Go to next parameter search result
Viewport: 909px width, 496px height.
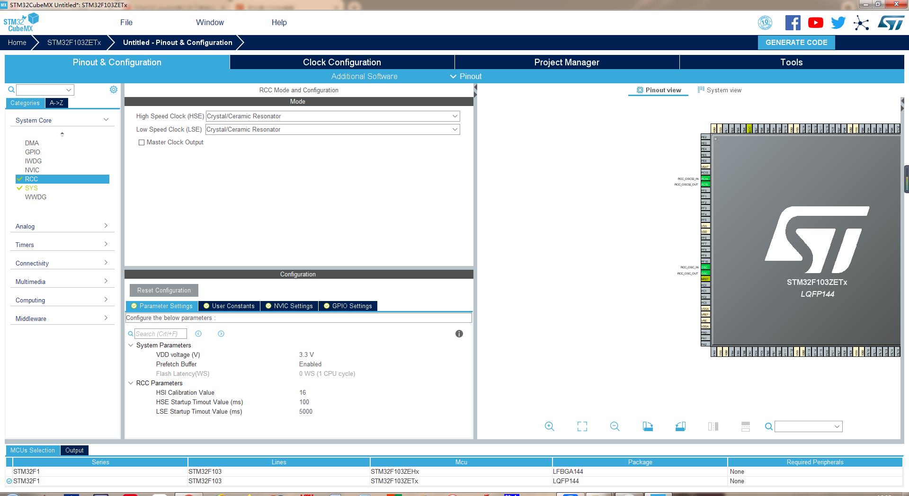tap(221, 334)
